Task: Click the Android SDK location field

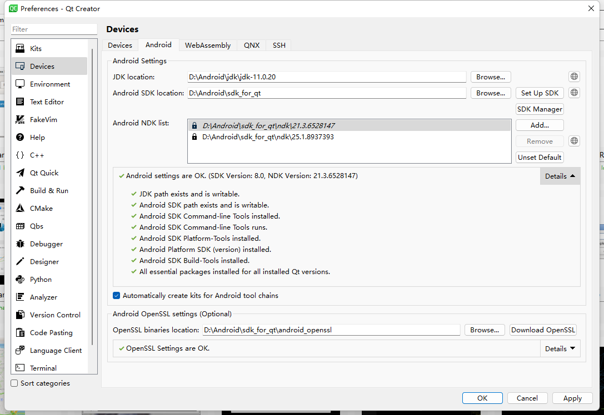Action: click(327, 93)
